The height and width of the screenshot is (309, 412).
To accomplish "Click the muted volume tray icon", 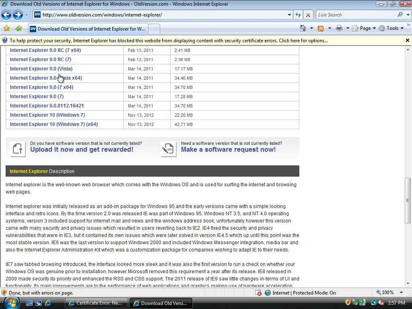I will pos(381,303).
